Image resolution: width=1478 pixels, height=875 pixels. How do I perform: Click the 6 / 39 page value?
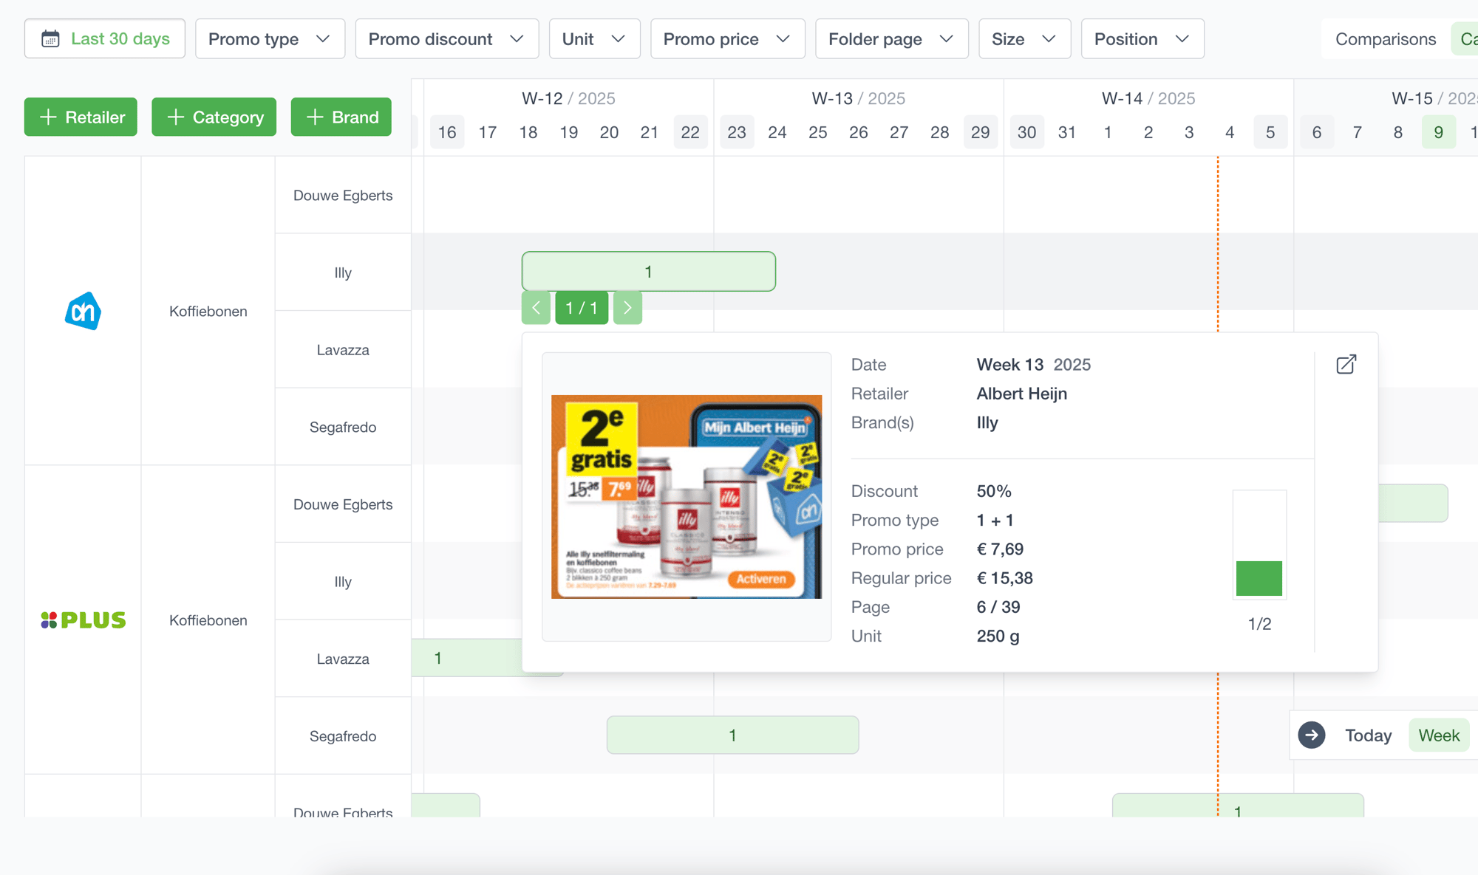[998, 607]
